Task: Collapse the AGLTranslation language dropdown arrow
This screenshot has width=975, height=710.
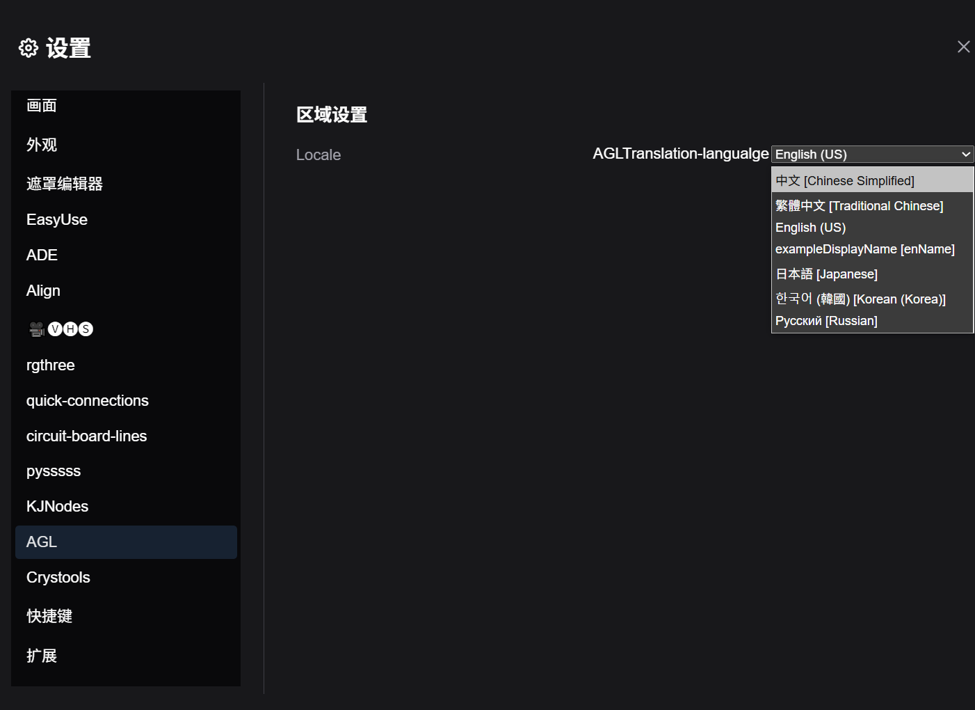Action: coord(965,155)
